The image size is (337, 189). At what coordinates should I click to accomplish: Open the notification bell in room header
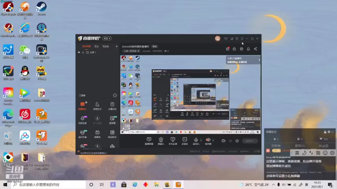coord(248,49)
